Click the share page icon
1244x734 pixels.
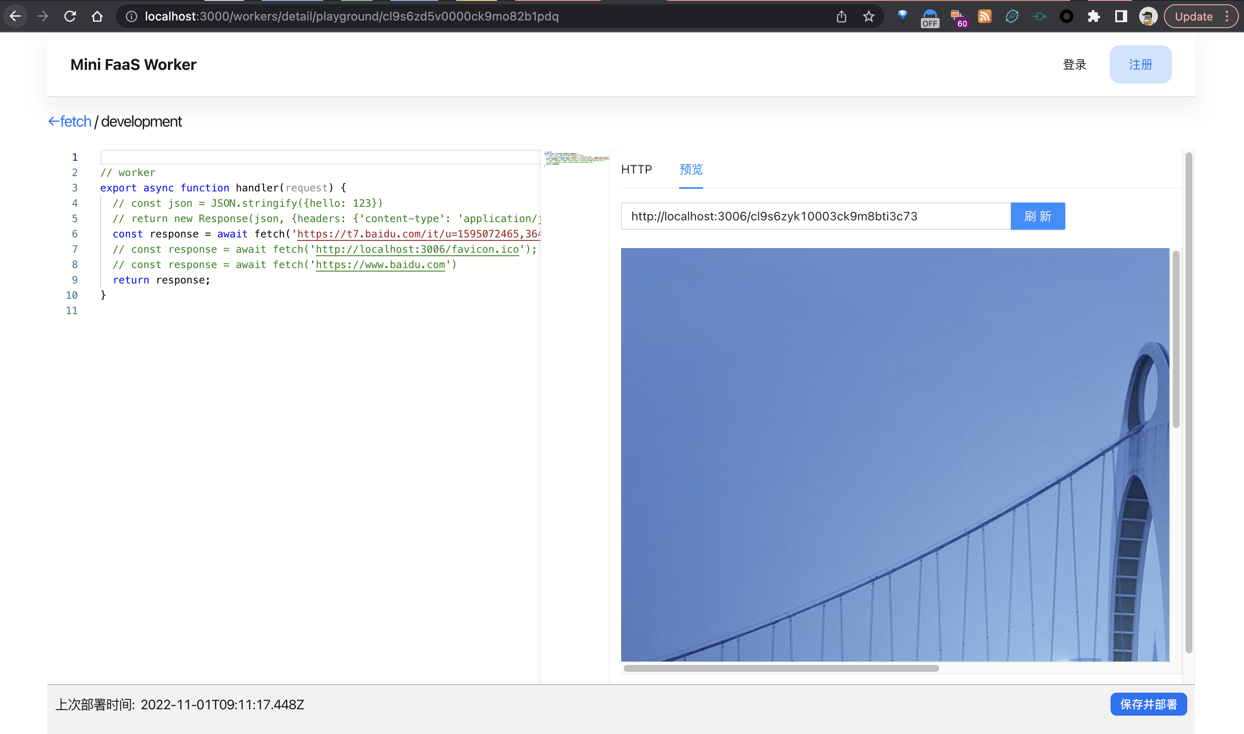coord(842,16)
